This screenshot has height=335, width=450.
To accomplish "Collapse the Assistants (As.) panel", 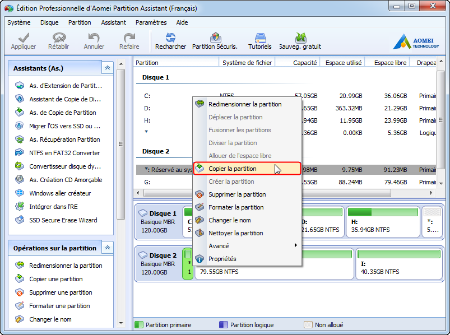I will tap(108, 68).
